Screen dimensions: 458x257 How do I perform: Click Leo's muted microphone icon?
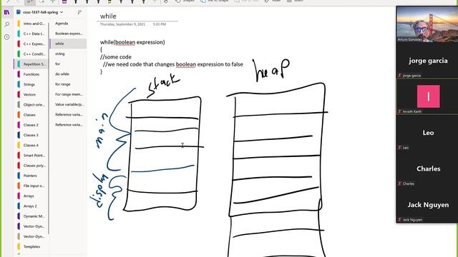(x=399, y=148)
